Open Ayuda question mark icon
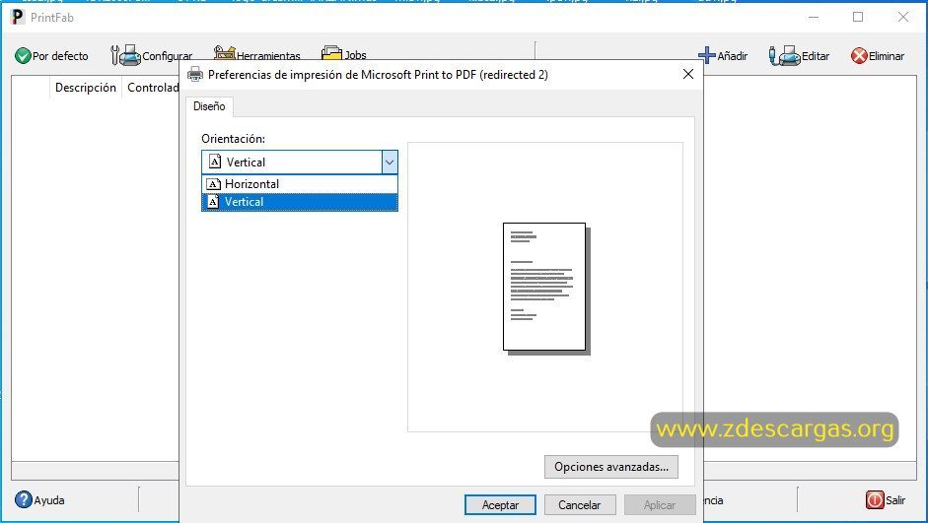Viewport: 928px width, 523px height. point(23,500)
